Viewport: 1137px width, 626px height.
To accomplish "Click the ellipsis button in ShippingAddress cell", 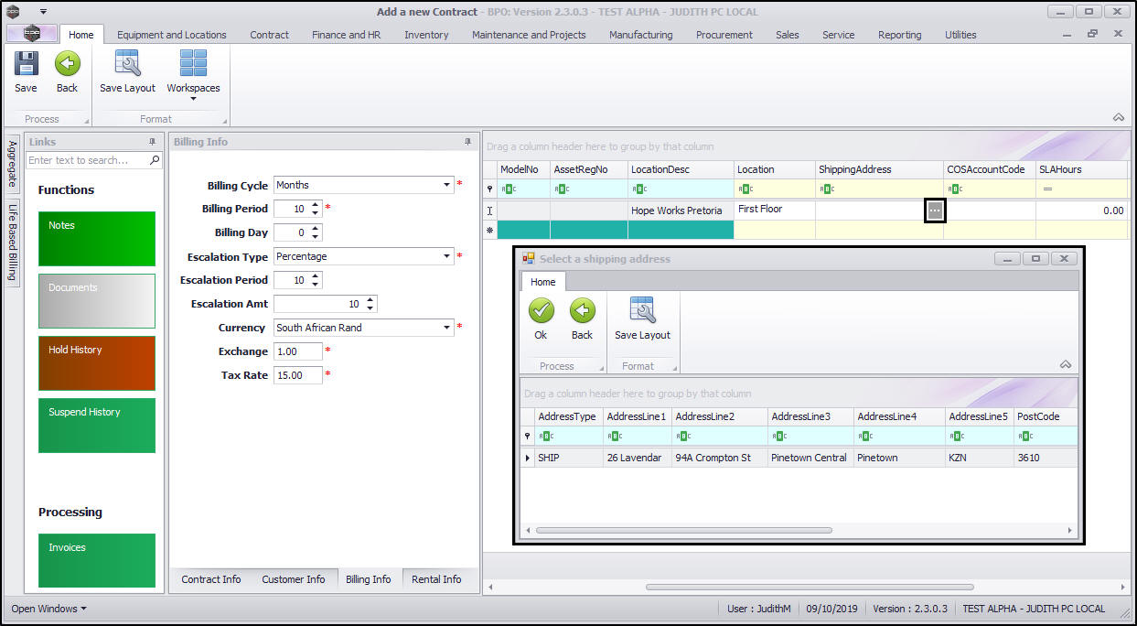I will pos(934,210).
